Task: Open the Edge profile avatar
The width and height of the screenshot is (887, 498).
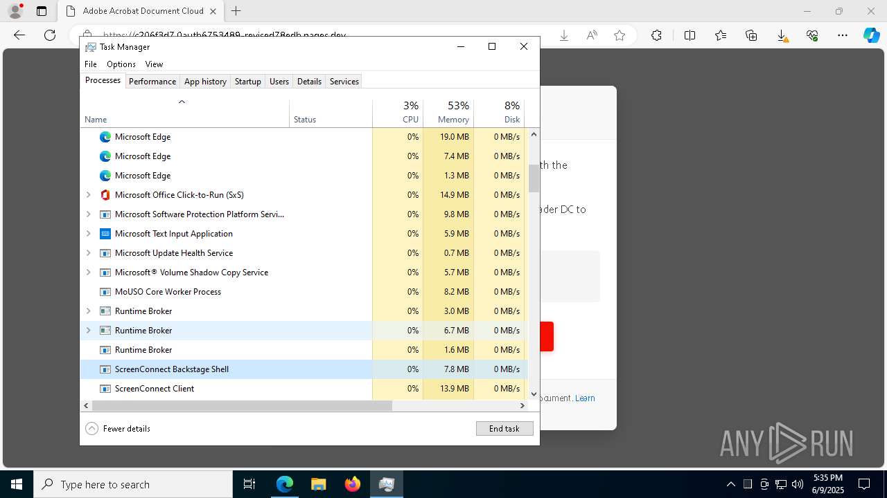Action: (x=15, y=11)
